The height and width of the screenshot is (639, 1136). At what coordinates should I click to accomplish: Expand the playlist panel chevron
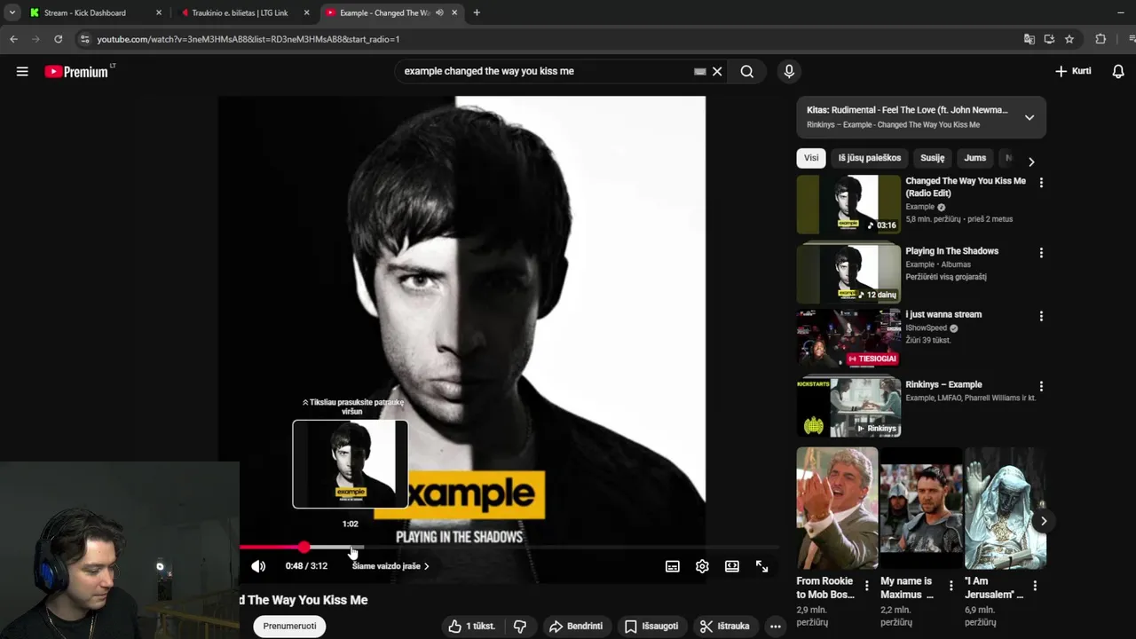[x=1029, y=117]
